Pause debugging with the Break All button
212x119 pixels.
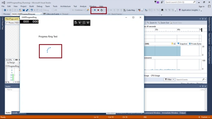point(95,10)
